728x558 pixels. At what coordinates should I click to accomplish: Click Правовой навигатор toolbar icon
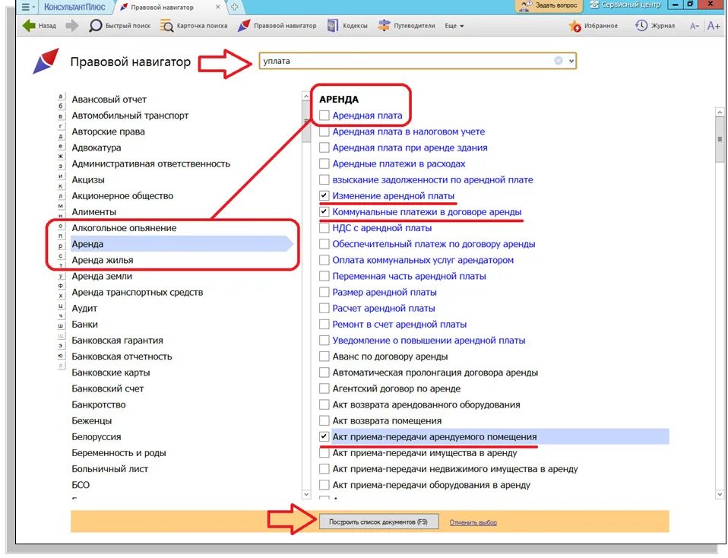click(x=244, y=26)
